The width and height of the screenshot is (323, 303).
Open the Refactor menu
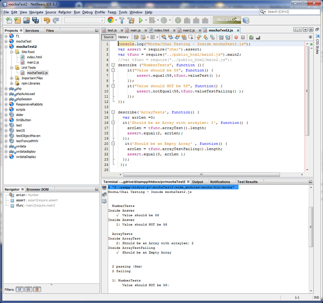pos(65,12)
